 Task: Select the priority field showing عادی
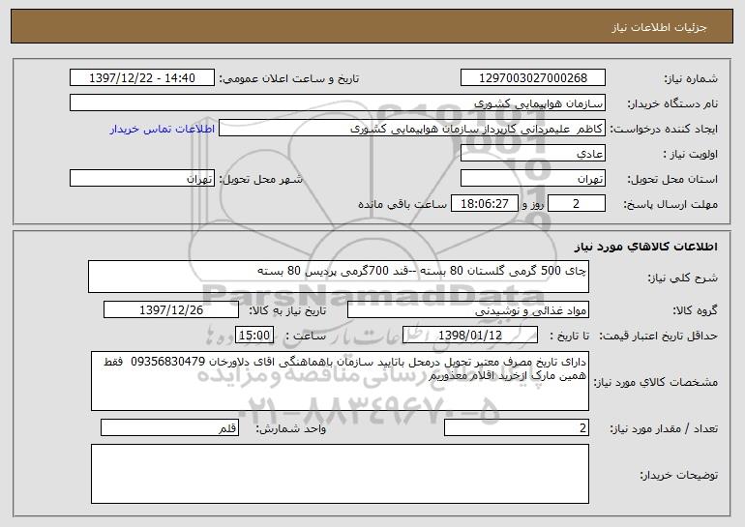point(532,154)
